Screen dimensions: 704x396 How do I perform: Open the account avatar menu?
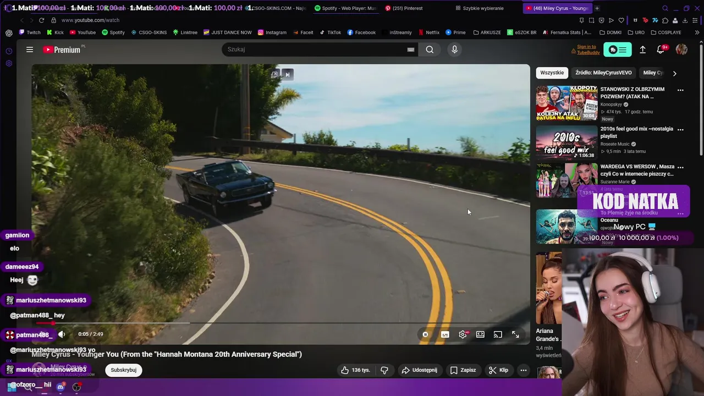click(x=681, y=50)
